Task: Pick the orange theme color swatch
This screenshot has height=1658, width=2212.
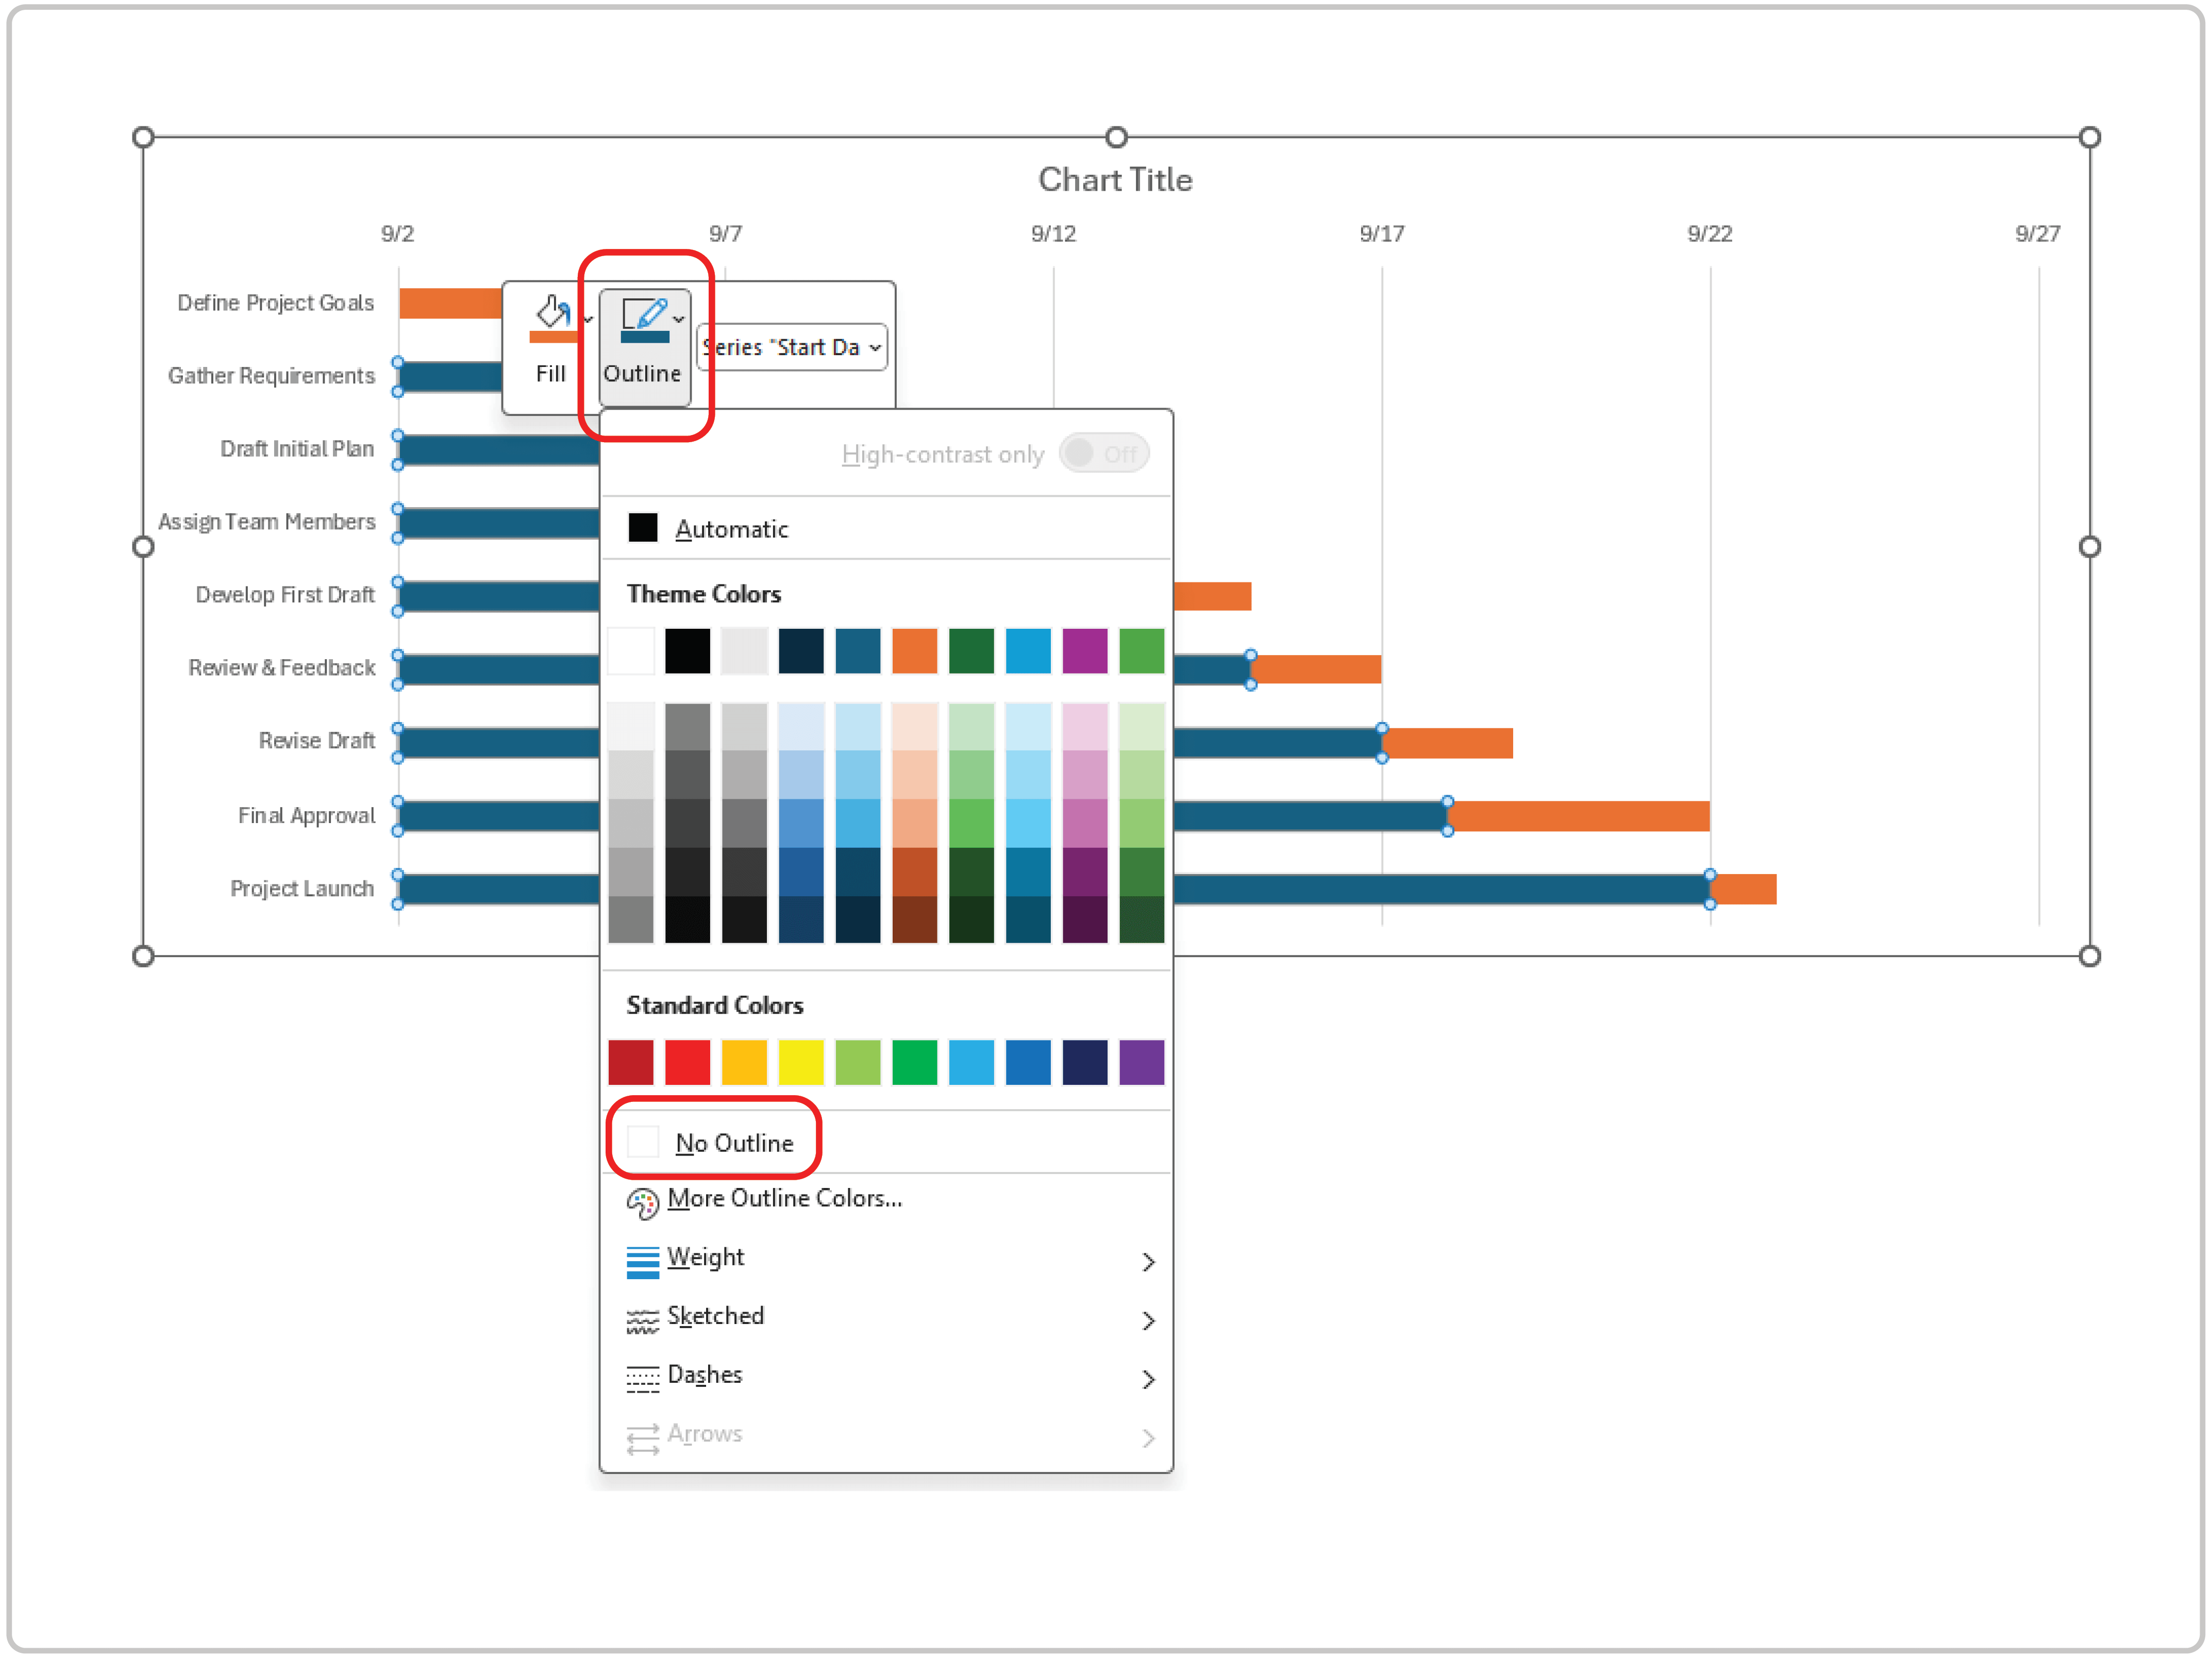Action: point(914,650)
